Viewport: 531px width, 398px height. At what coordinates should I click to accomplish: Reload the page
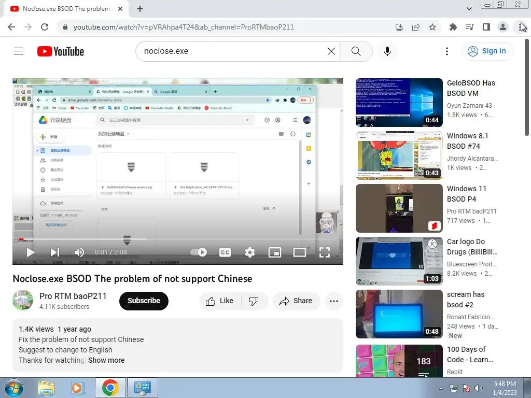pos(45,27)
